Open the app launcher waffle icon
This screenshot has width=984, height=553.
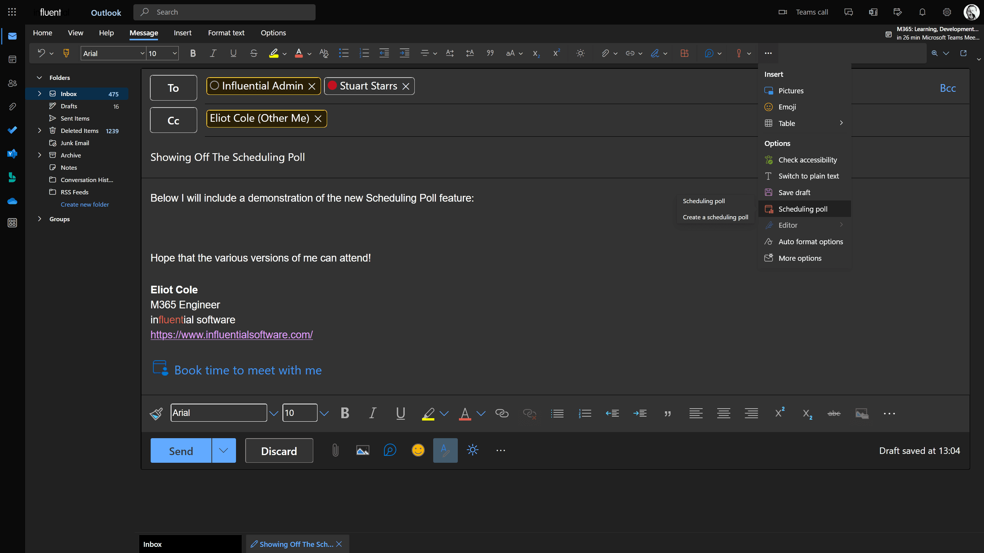tap(12, 12)
